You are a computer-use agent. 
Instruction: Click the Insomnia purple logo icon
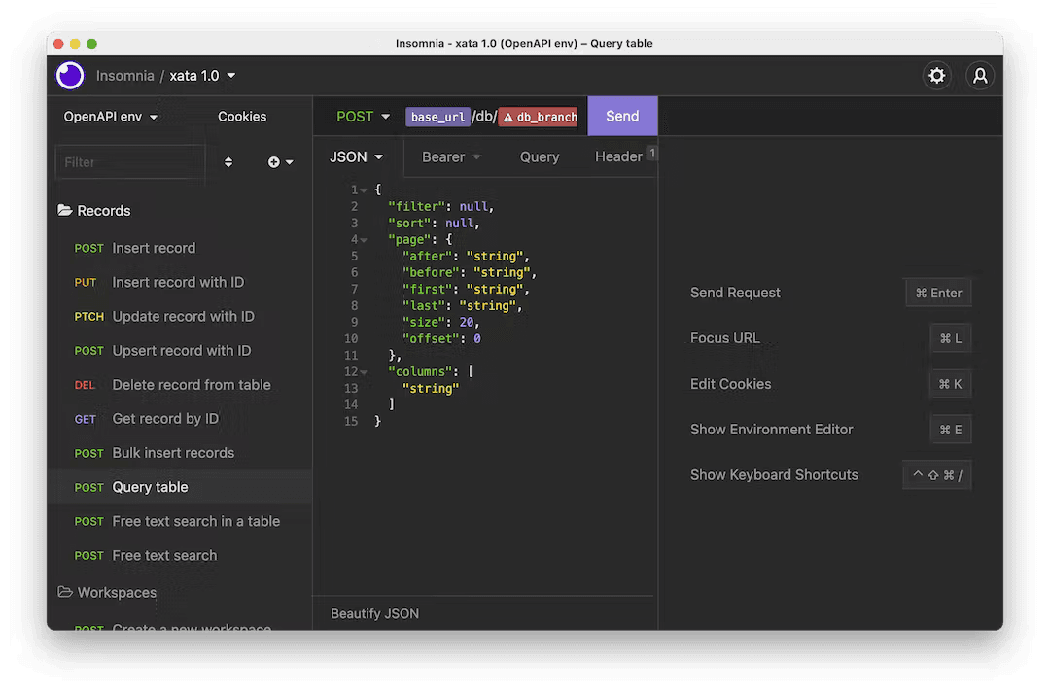[x=70, y=75]
